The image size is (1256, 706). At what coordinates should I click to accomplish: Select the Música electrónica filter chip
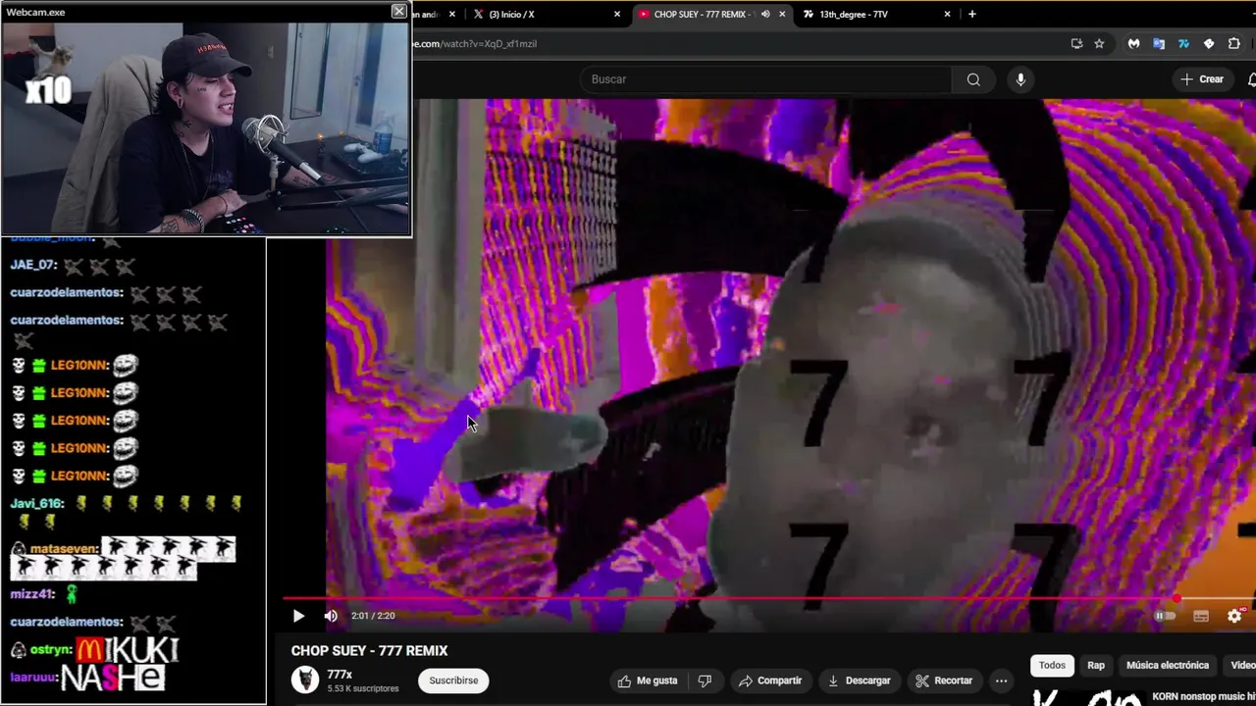(x=1168, y=665)
